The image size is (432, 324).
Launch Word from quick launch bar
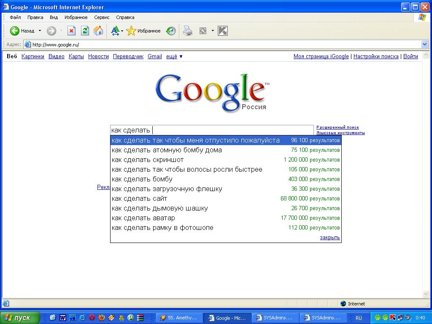62,318
